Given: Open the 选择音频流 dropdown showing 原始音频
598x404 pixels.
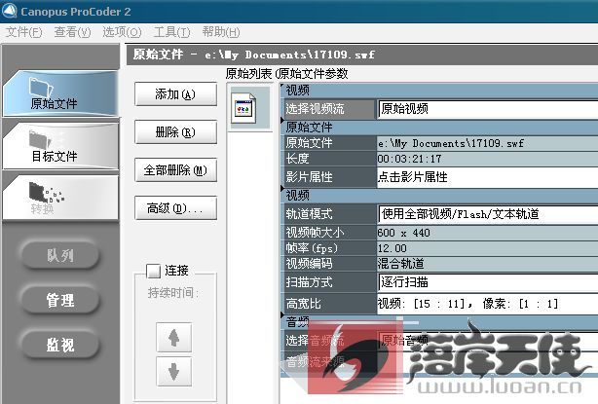Looking at the screenshot, I should point(488,340).
